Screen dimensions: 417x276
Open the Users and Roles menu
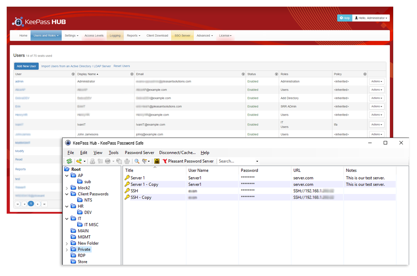click(46, 35)
